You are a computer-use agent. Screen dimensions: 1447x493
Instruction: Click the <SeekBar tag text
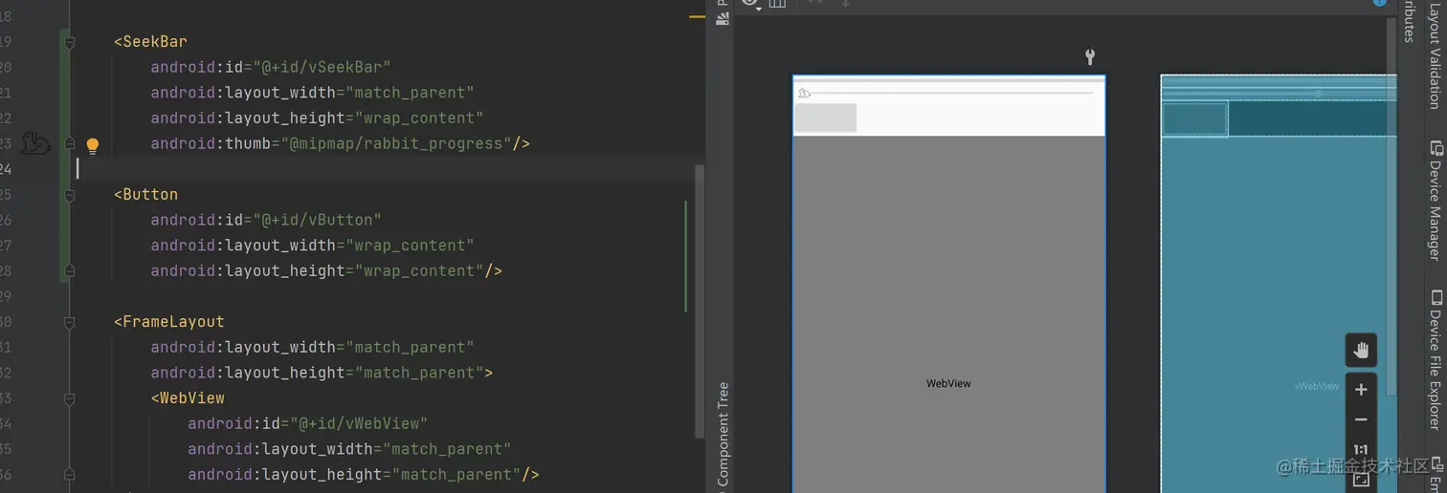[x=150, y=42]
